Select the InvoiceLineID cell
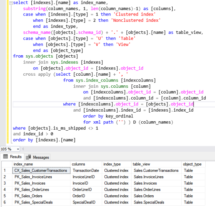The image size is (215, 207). 86,177
